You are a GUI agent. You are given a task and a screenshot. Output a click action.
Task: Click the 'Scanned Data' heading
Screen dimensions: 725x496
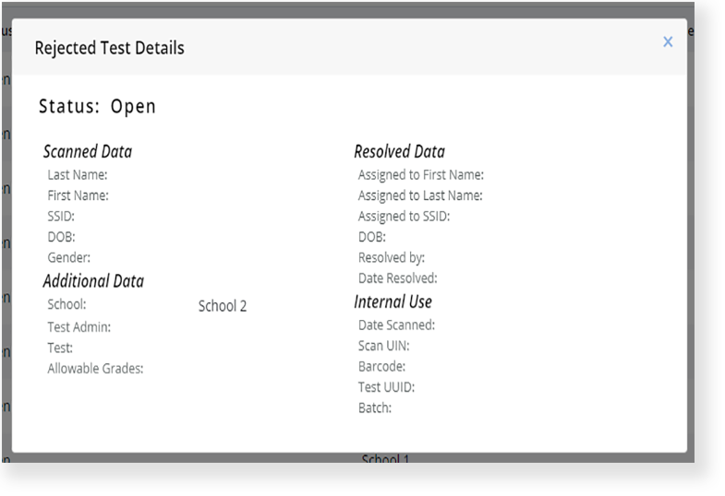pyautogui.click(x=88, y=151)
